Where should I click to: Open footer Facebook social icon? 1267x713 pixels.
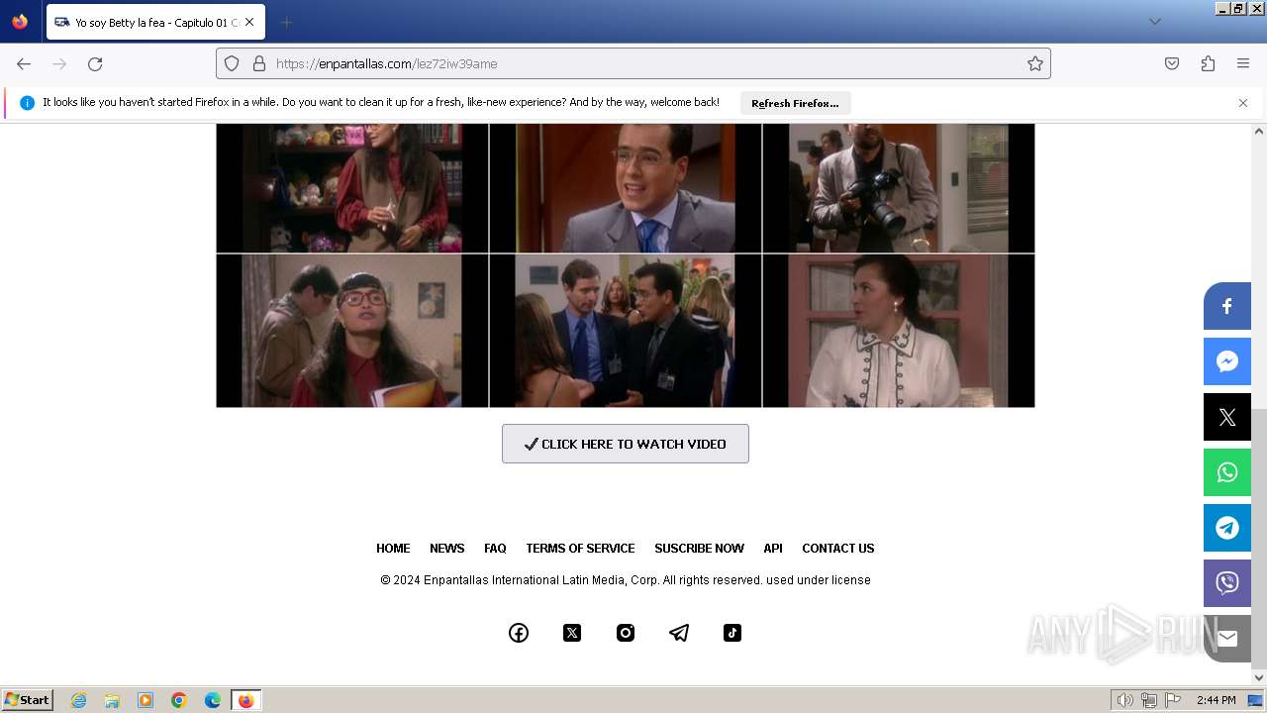pyautogui.click(x=519, y=633)
